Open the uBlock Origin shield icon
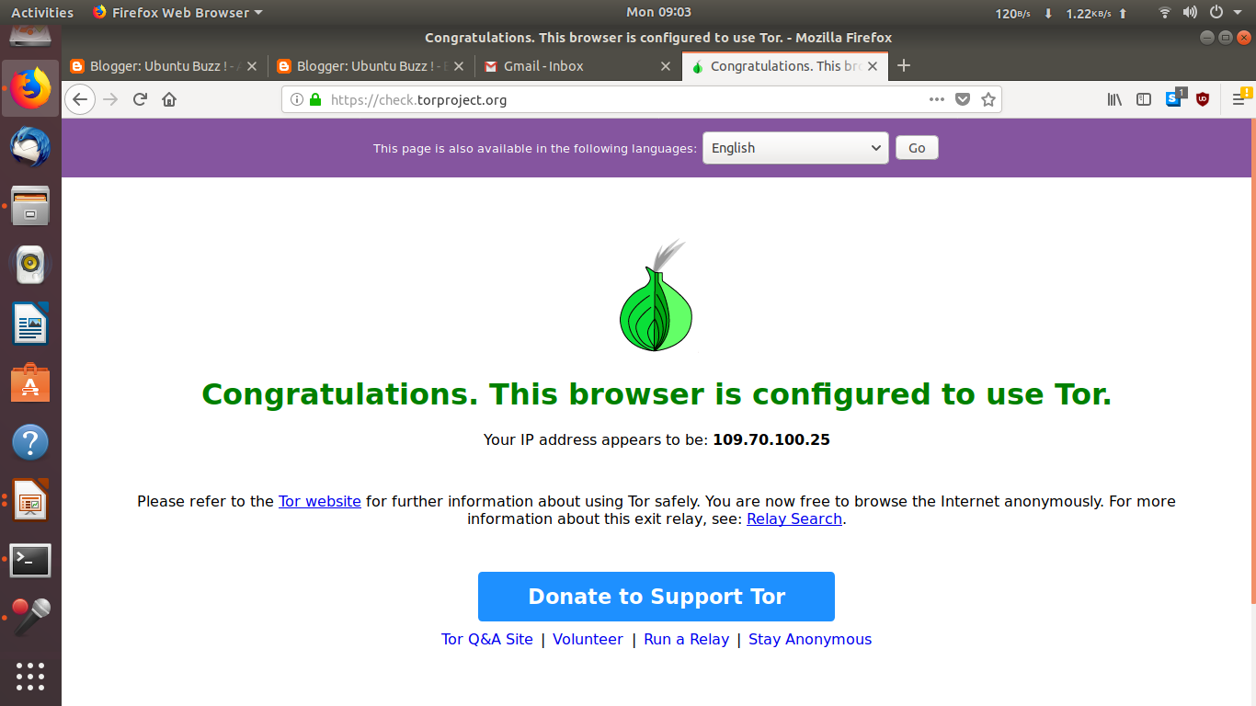Screen dimensions: 1256x706 pyautogui.click(x=1203, y=99)
